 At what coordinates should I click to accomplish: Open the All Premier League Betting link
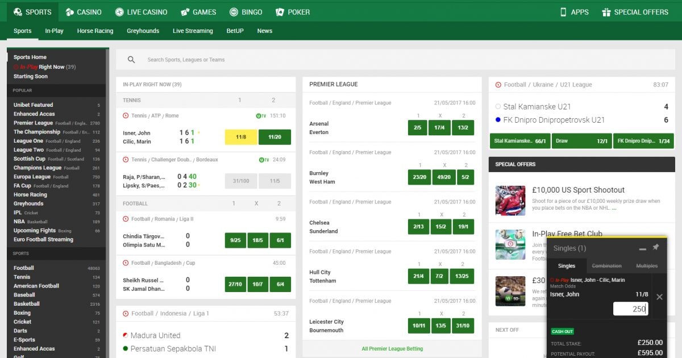(392, 348)
